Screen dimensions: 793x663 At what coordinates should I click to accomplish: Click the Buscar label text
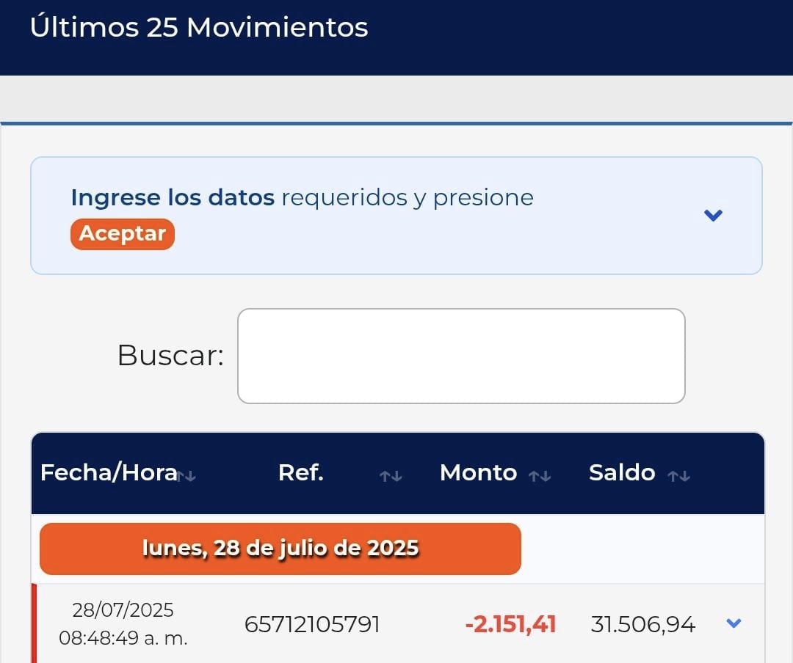[170, 356]
